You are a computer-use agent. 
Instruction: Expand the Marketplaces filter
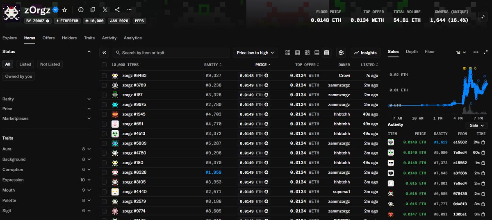(47, 118)
